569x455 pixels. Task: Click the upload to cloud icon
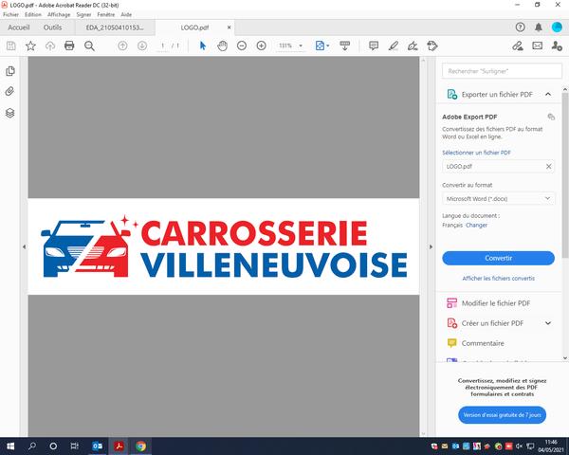coord(50,45)
